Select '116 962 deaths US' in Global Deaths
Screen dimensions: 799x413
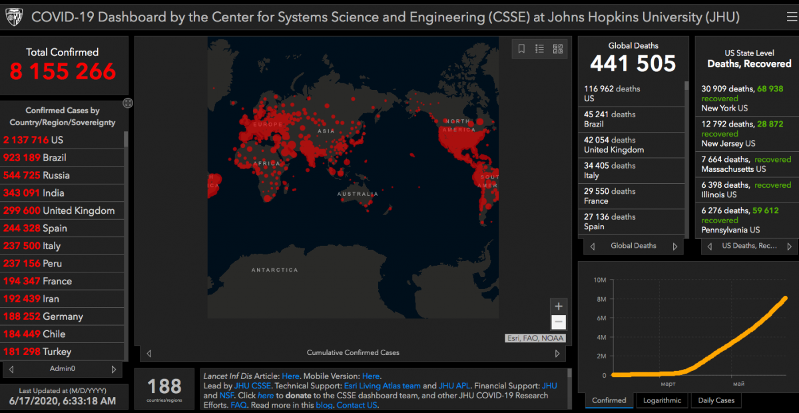coord(631,94)
